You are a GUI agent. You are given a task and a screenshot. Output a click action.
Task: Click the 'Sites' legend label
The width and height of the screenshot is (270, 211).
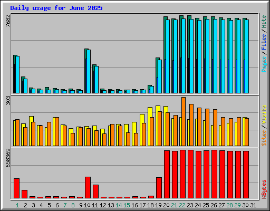[x=264, y=138]
